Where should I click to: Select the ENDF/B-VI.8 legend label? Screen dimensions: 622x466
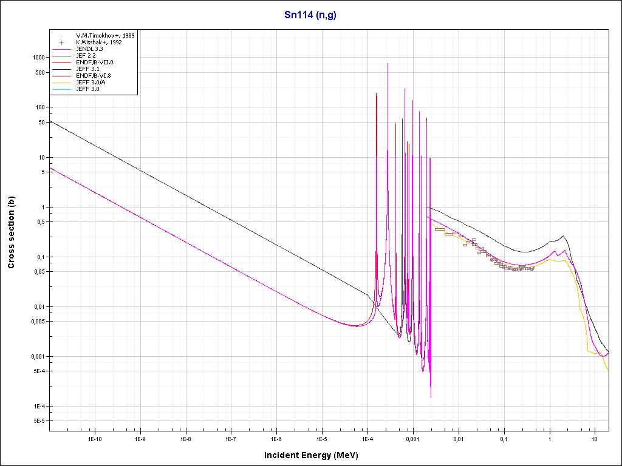[x=94, y=76]
